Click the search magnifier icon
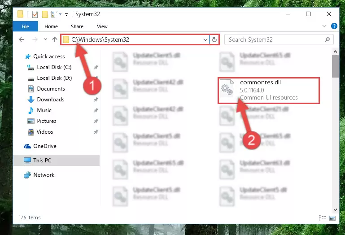This screenshot has height=235, width=345. [x=327, y=39]
